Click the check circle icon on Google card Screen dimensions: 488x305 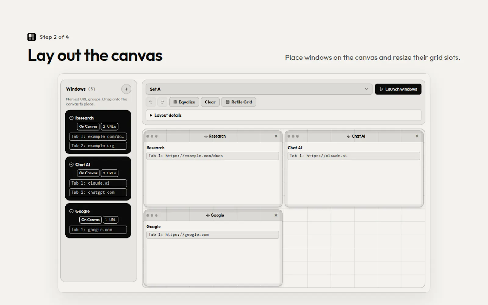[x=71, y=211]
